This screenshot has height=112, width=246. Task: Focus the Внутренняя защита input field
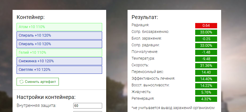click(x=88, y=106)
